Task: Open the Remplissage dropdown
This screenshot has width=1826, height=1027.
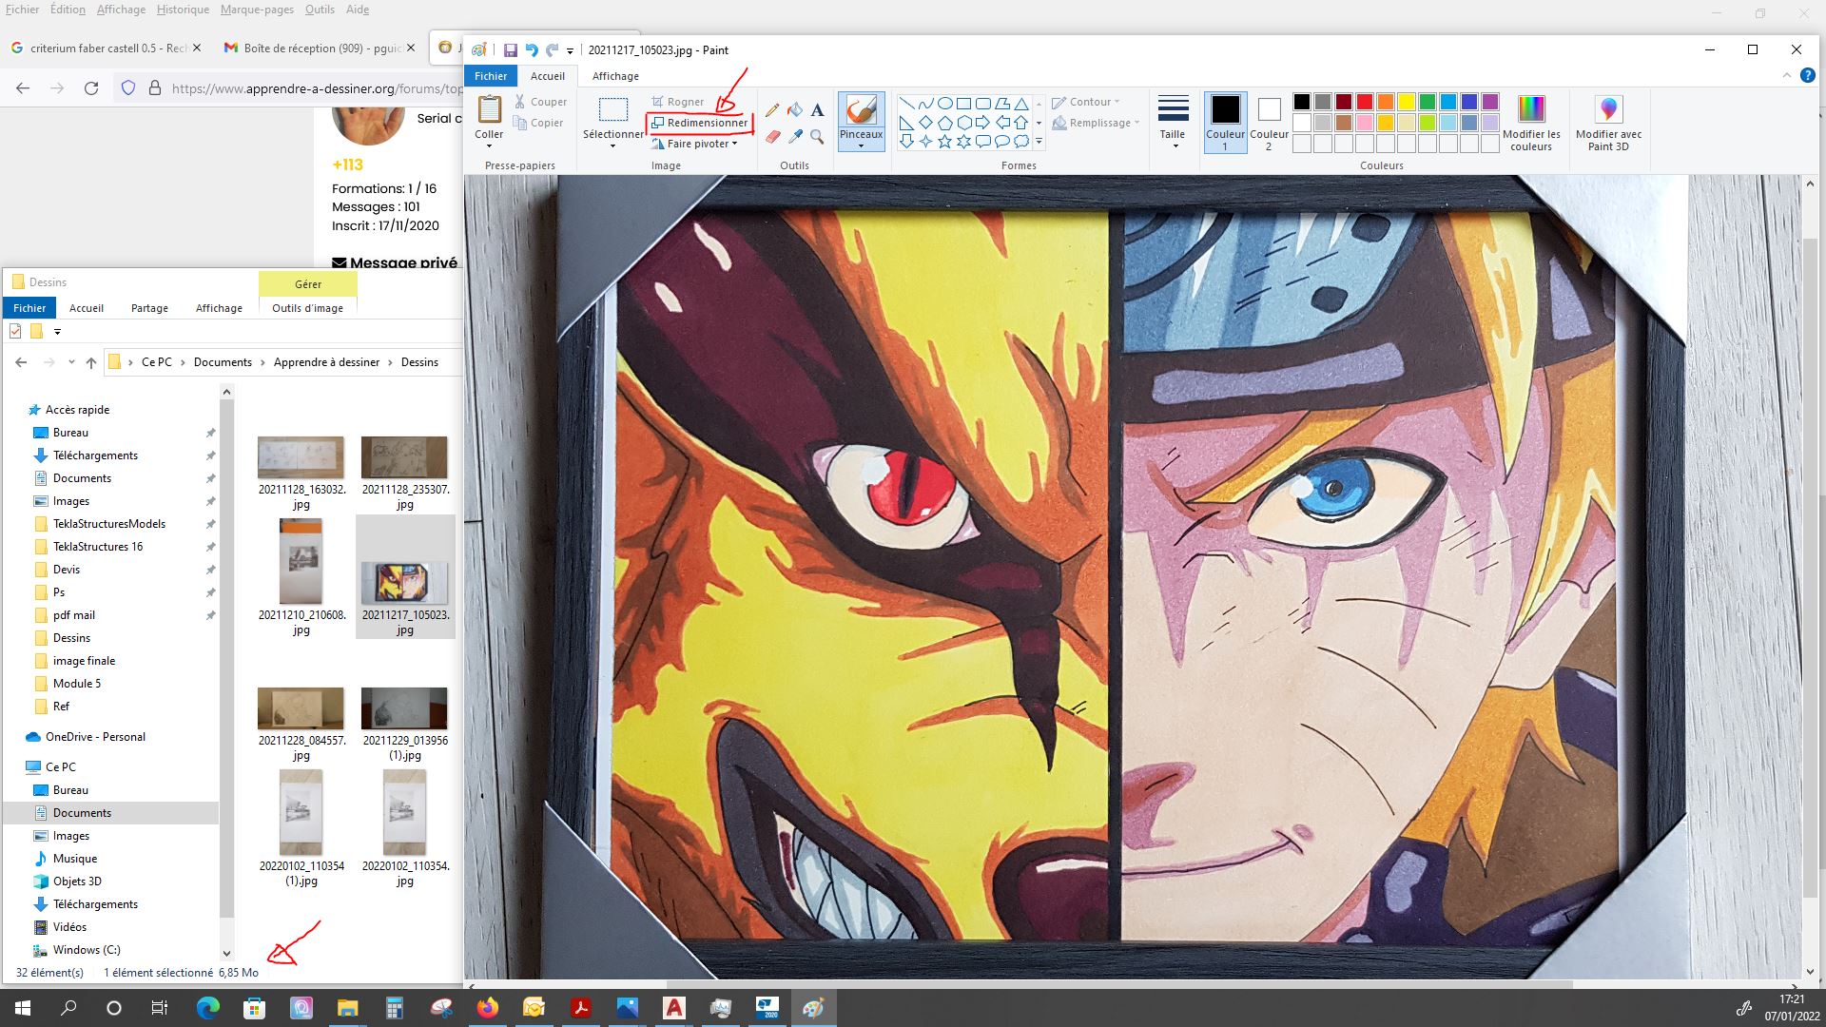Action: click(1096, 123)
